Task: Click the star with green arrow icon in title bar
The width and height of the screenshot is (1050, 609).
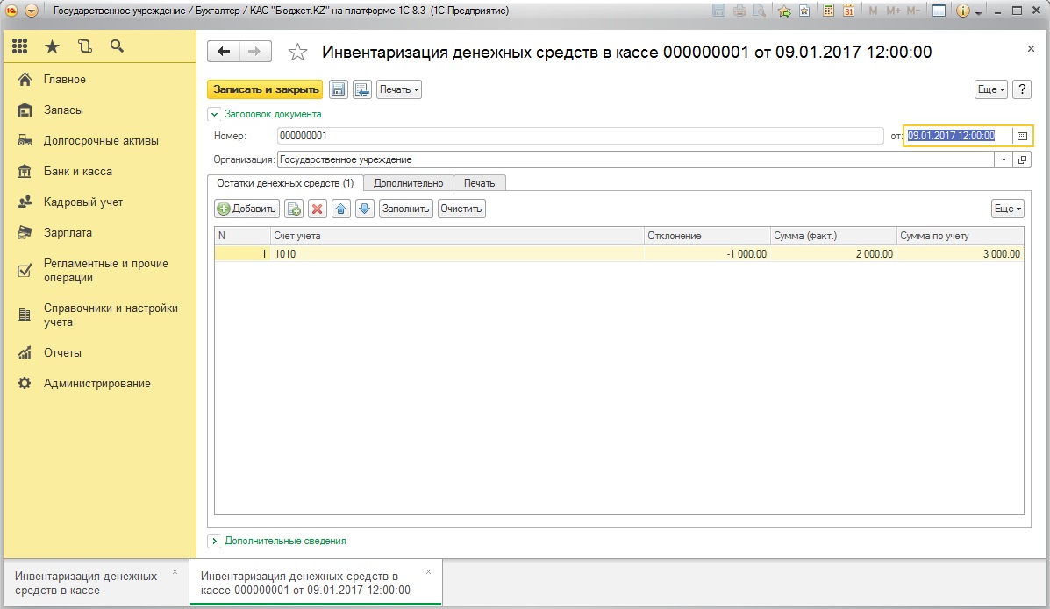Action: coord(784,11)
